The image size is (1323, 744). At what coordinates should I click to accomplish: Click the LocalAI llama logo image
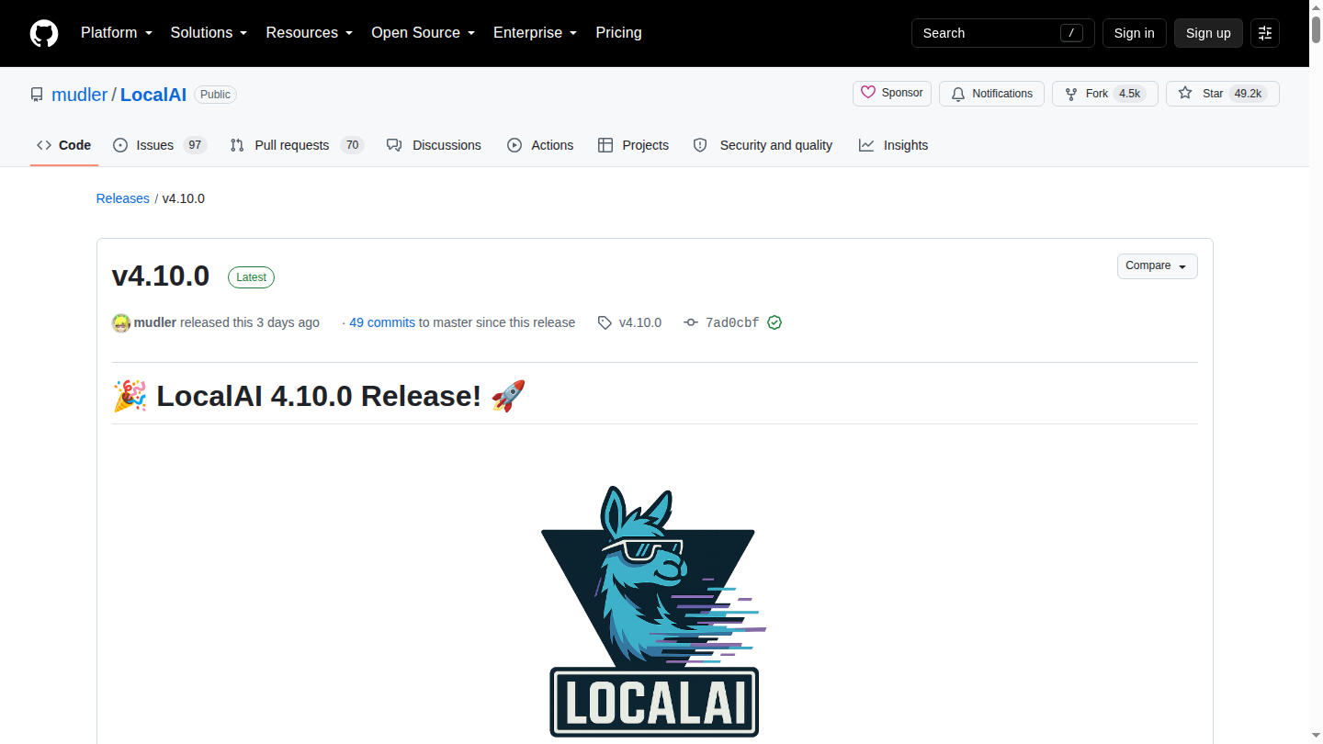(x=654, y=611)
